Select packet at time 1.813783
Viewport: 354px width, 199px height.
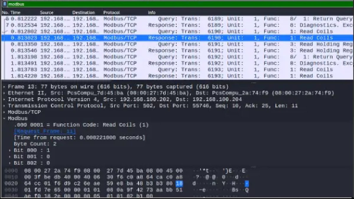(177, 70)
